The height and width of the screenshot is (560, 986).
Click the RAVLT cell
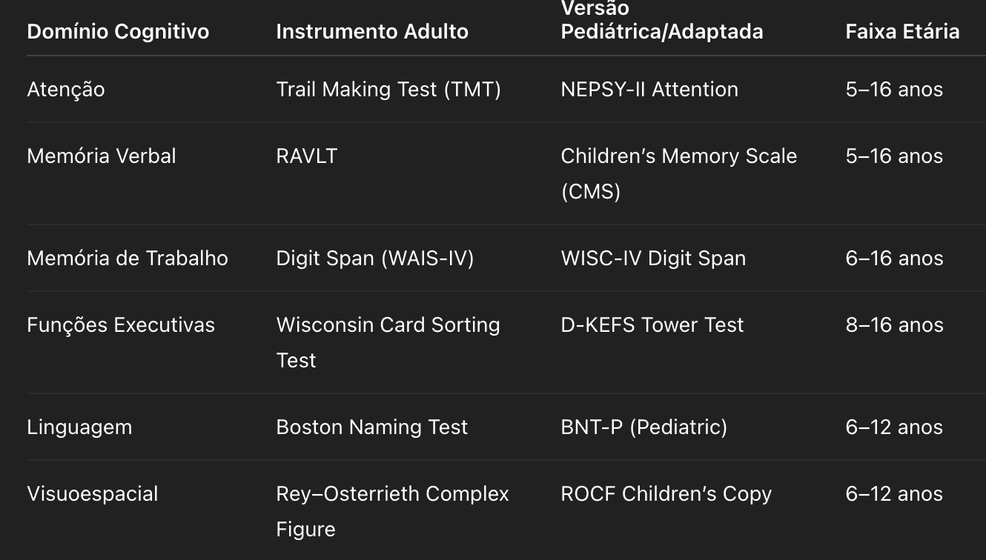(307, 156)
